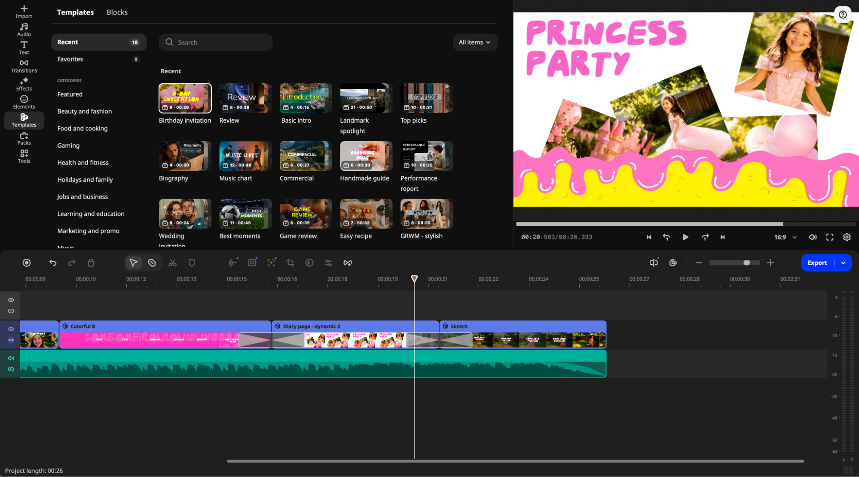
Task: Open the Packs panel
Action: coord(24,138)
